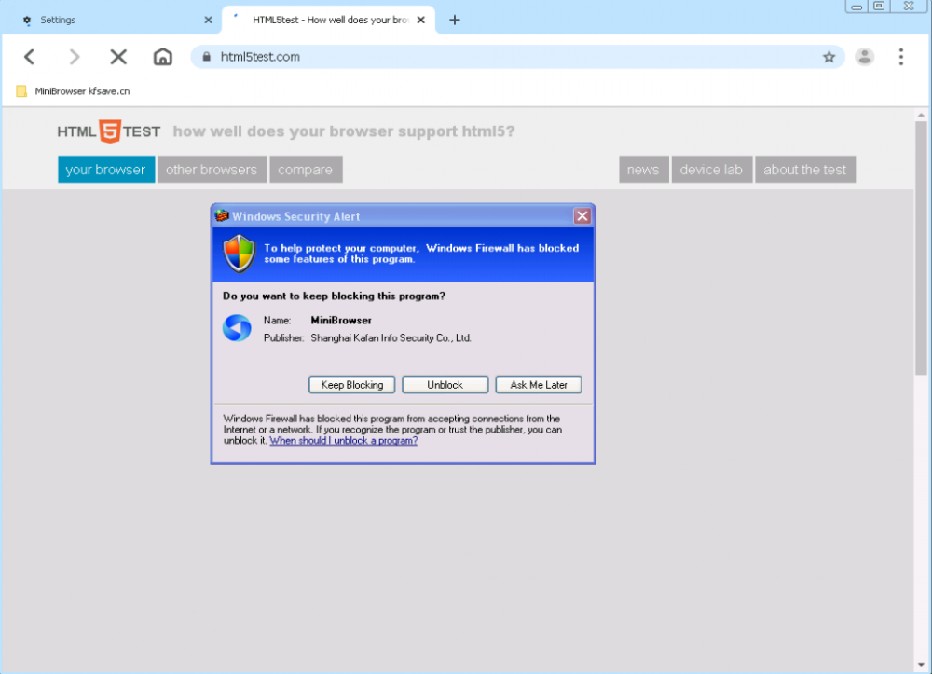Open the browser home page
The width and height of the screenshot is (932, 674).
(x=162, y=56)
